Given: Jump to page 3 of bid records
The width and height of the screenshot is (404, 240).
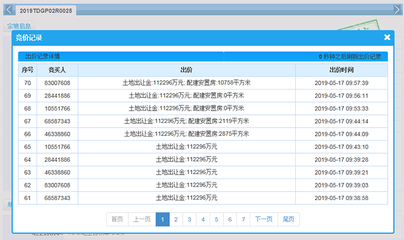Looking at the screenshot, I should click(x=190, y=220).
